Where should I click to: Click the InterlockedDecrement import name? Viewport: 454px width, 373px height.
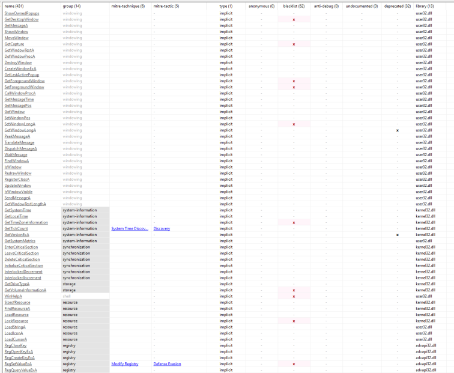tap(23, 271)
